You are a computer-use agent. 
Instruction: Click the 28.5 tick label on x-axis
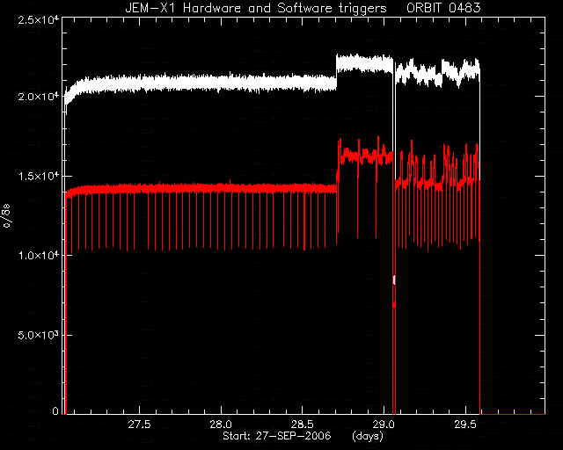[303, 425]
